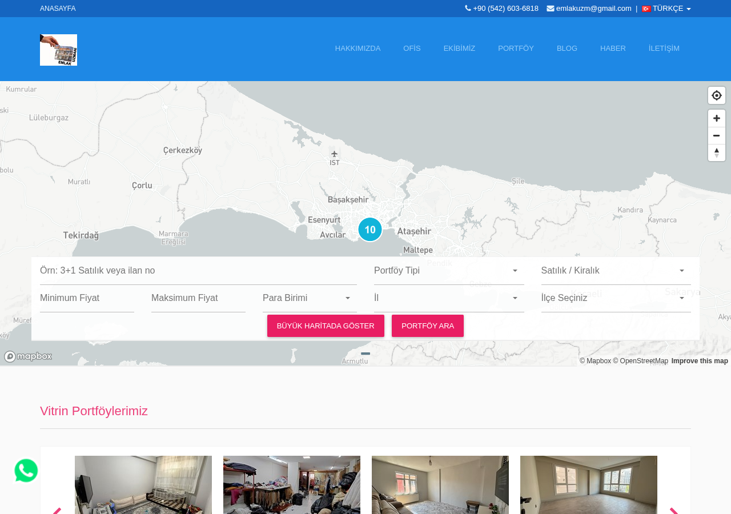Focus the Minimum Fiyat input
731x514 pixels.
[x=87, y=298]
